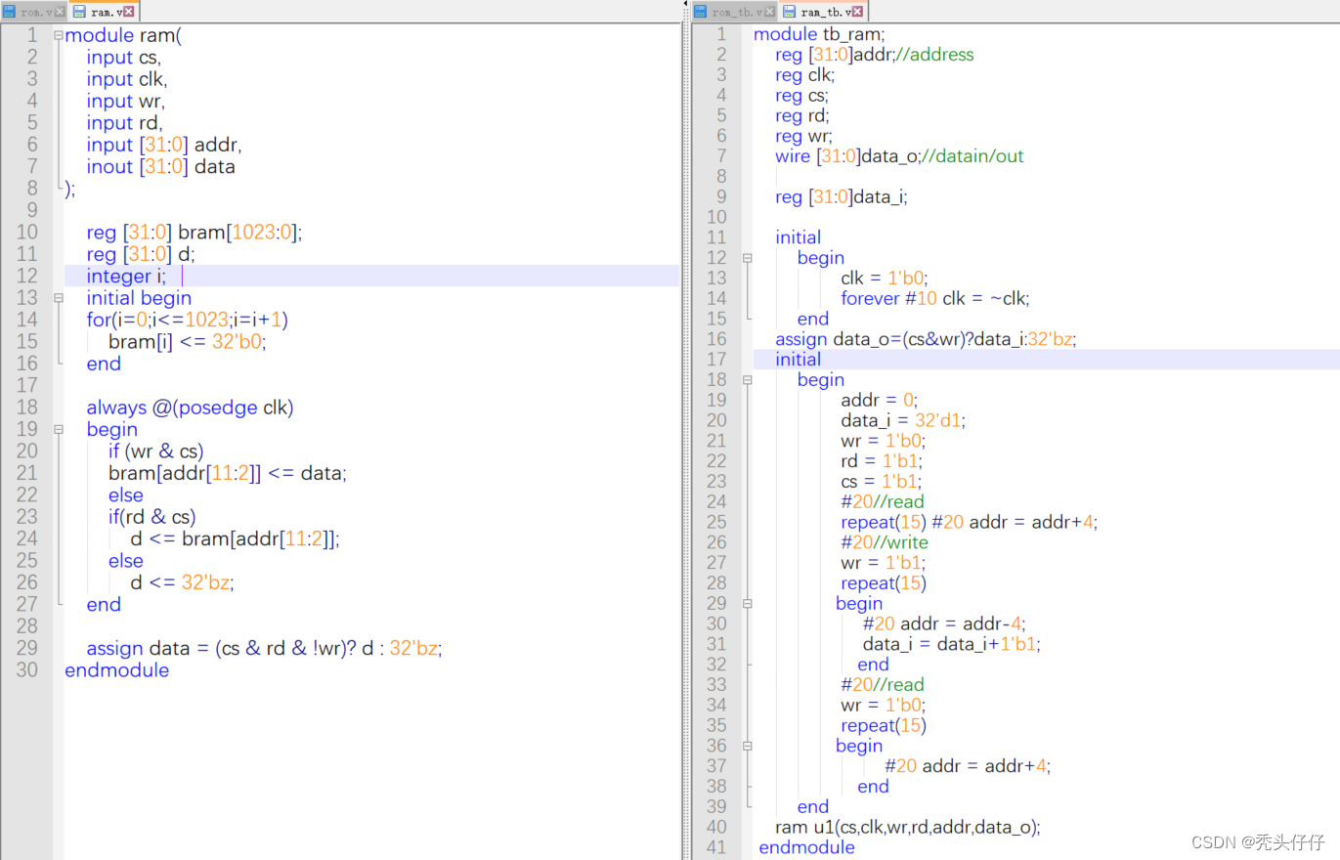Close the ram_tb.v tab
Viewport: 1340px width, 860px height.
point(857,12)
